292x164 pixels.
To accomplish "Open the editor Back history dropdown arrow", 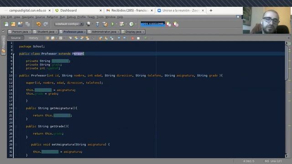I will pos(56,38).
